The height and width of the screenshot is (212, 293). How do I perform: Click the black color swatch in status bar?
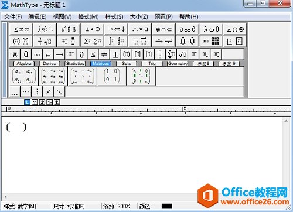coord(166,206)
